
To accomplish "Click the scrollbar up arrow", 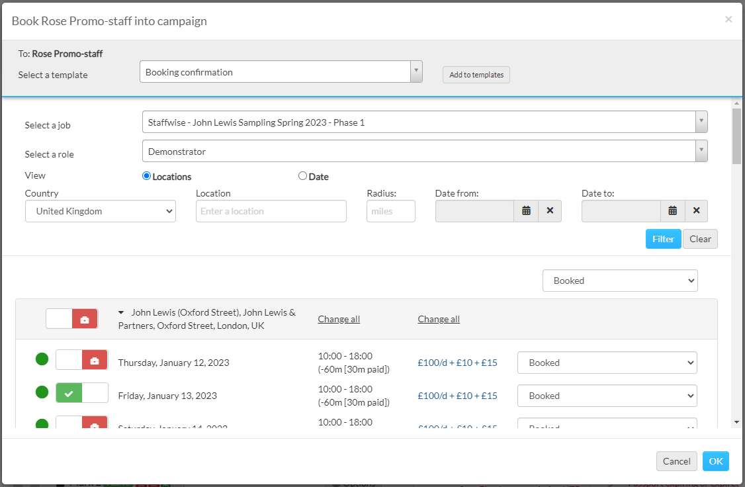I will (x=736, y=103).
